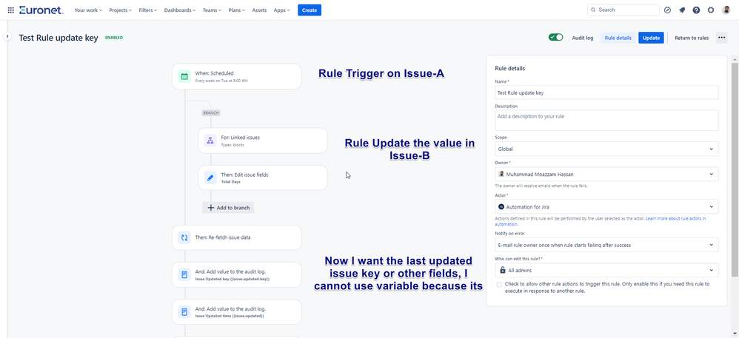Click the plus icon in Add to branch
The width and height of the screenshot is (739, 338).
click(211, 208)
